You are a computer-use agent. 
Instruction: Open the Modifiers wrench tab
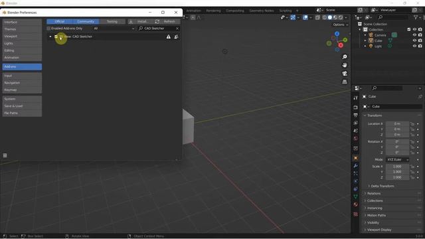356,166
